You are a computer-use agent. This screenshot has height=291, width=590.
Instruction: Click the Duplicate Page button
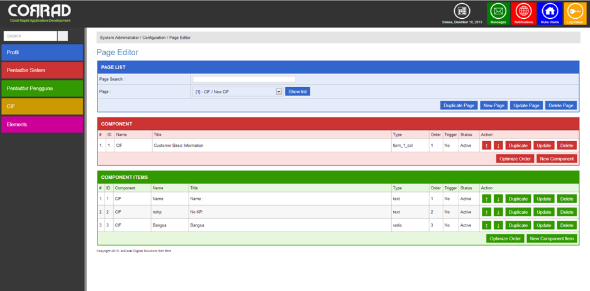[x=459, y=105]
